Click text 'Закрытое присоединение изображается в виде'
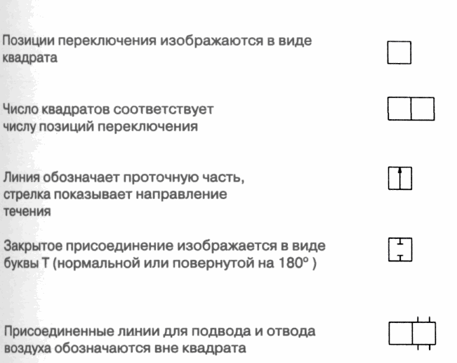 [164, 246]
